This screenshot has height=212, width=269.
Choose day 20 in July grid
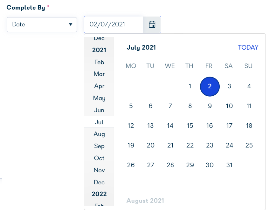150,145
